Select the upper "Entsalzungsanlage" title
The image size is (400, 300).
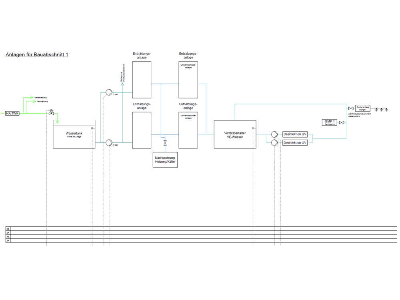click(x=188, y=56)
